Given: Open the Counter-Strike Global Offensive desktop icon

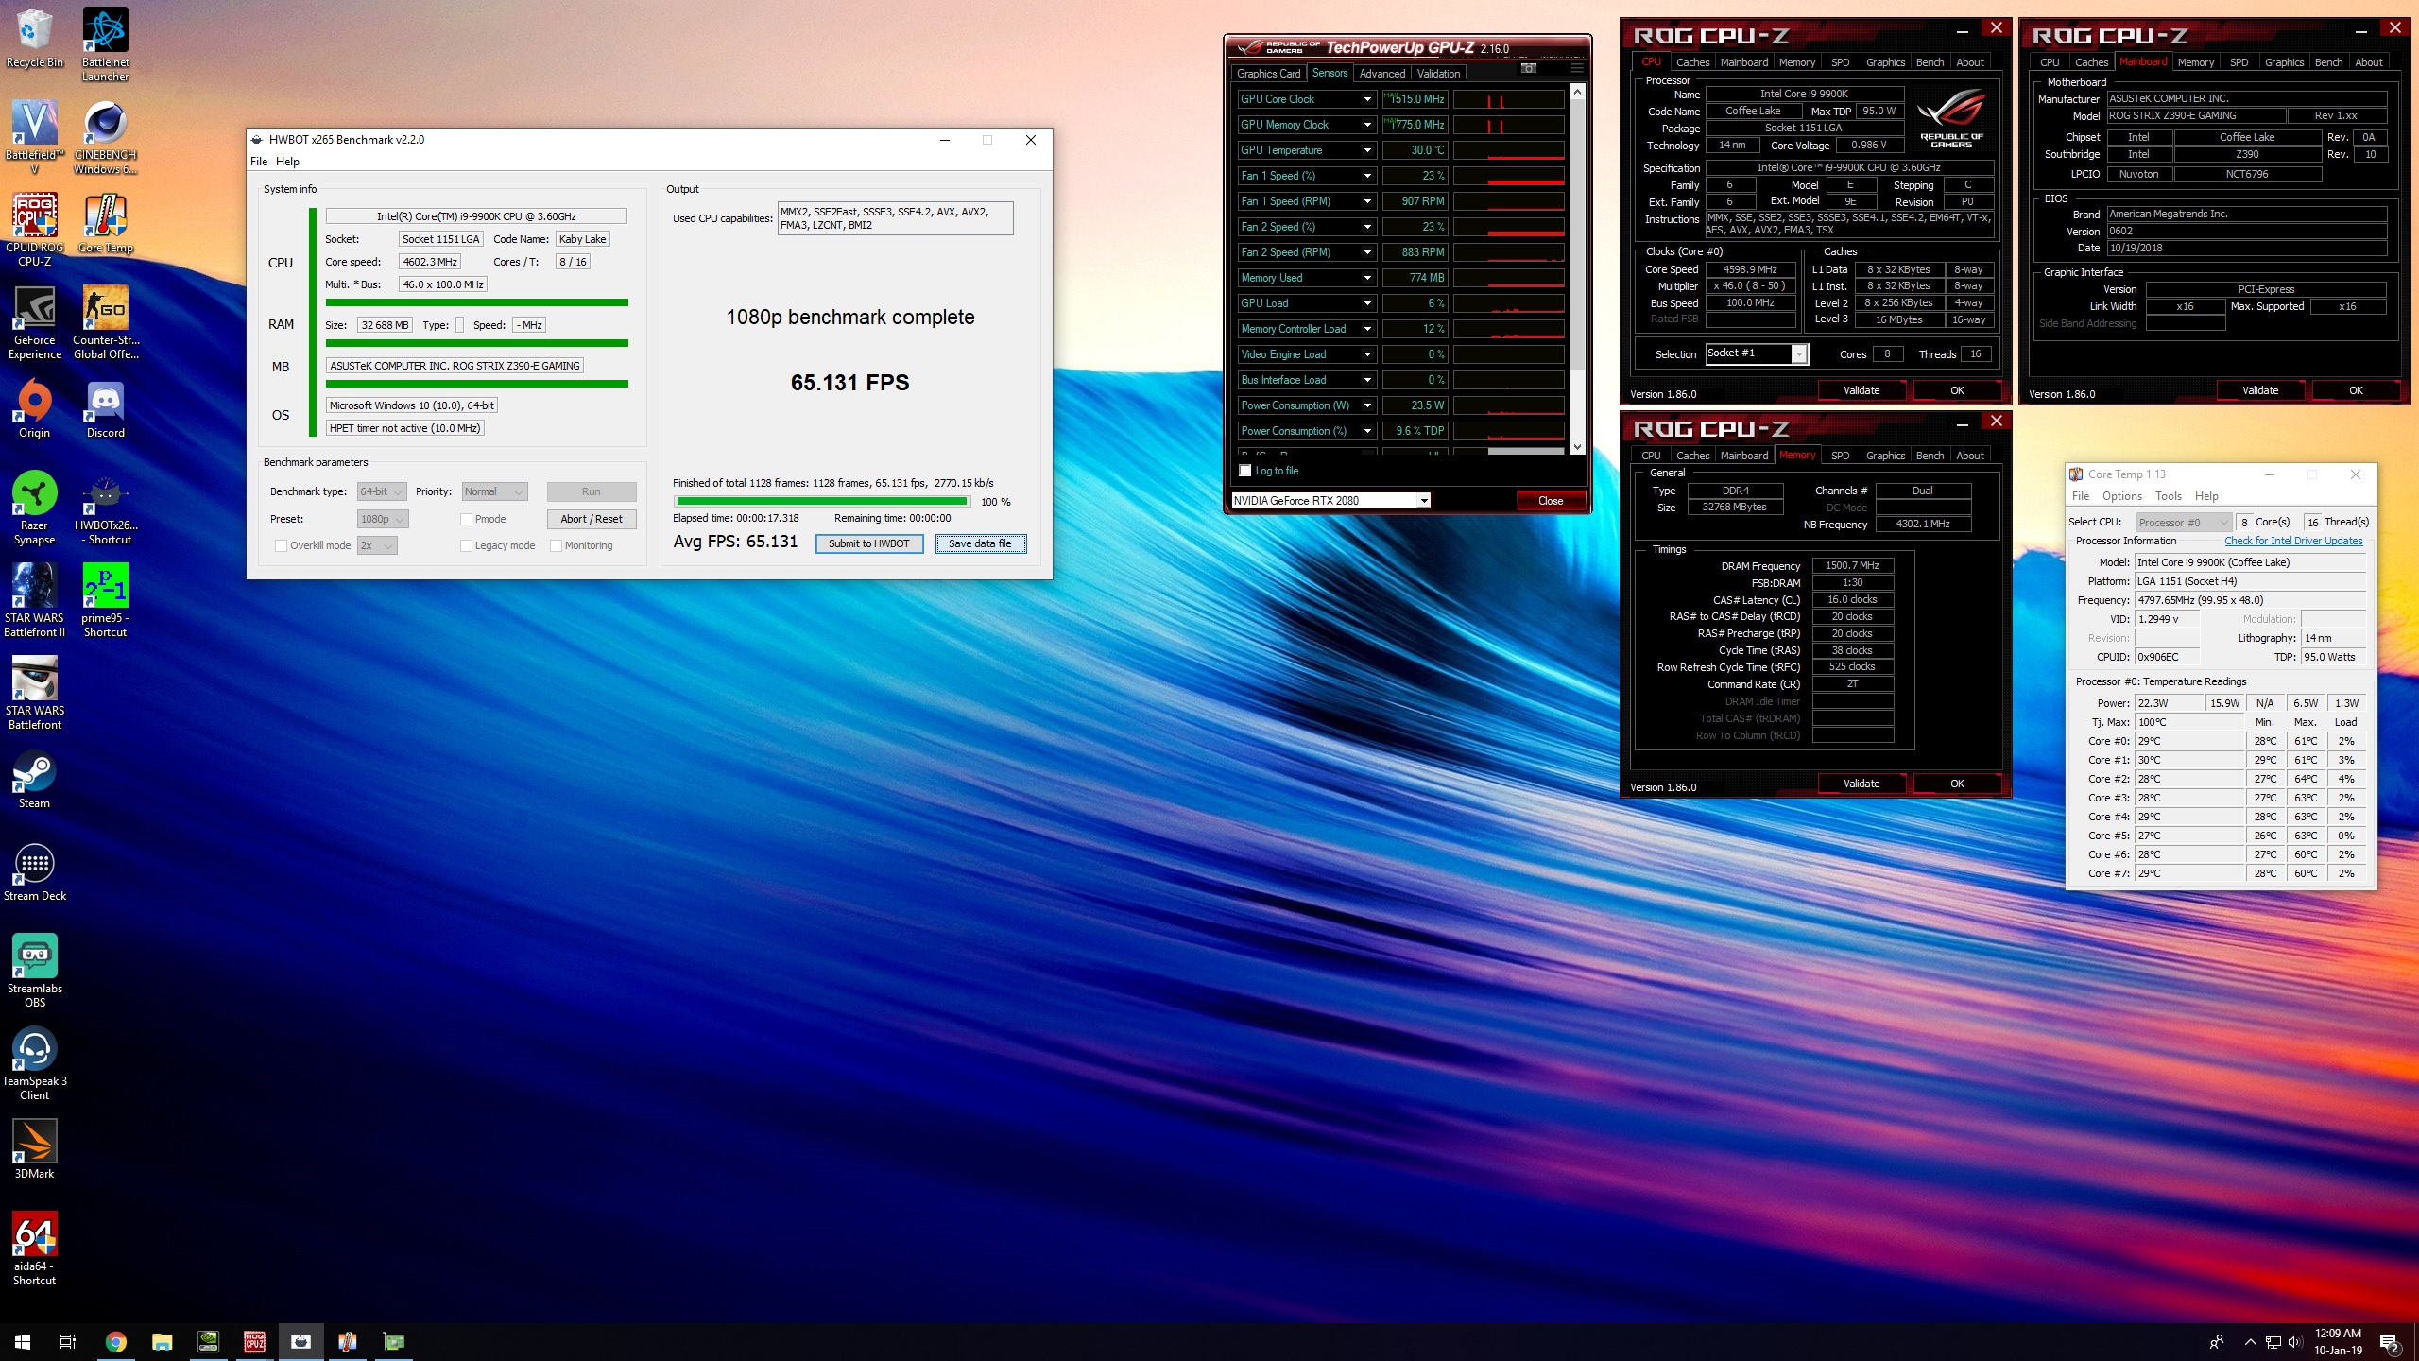Looking at the screenshot, I should click(x=106, y=322).
